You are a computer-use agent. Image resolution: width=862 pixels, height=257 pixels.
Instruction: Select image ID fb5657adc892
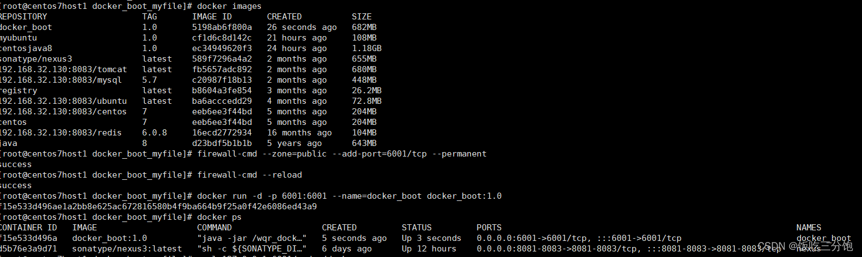pyautogui.click(x=222, y=69)
